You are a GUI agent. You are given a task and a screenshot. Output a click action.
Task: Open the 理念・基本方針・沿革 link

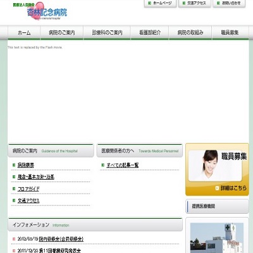click(x=36, y=177)
